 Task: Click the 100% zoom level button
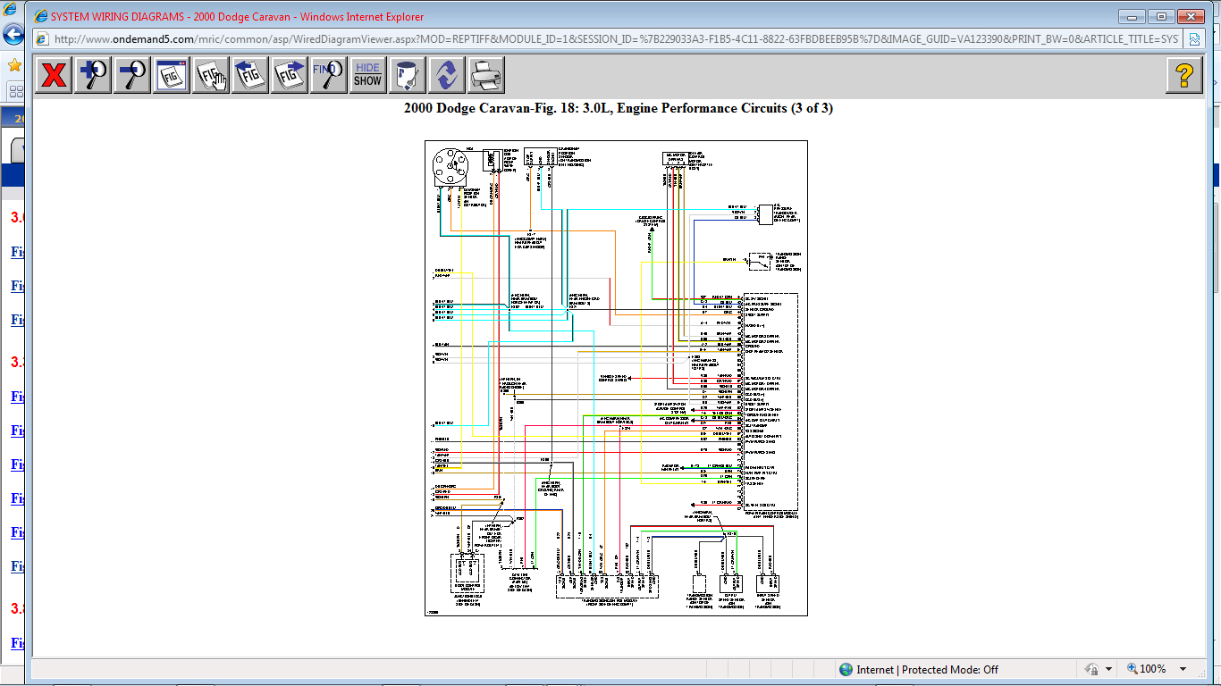[x=1146, y=669]
